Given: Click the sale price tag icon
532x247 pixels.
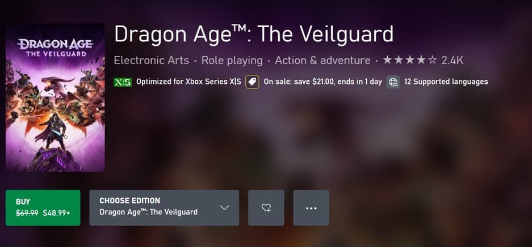Looking at the screenshot, I should pyautogui.click(x=252, y=82).
